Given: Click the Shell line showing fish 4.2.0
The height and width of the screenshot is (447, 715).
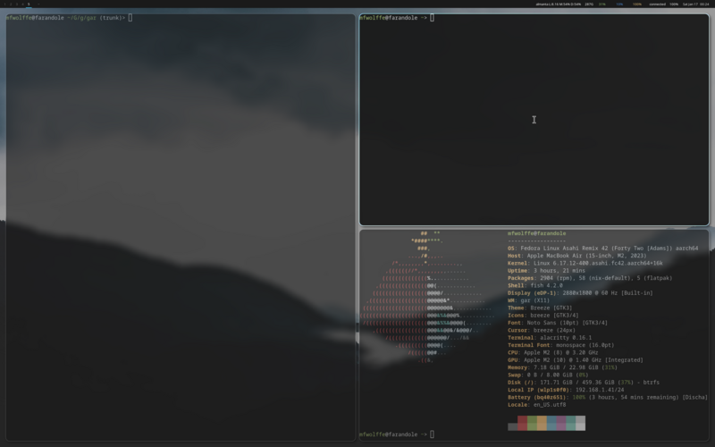Looking at the screenshot, I should click(534, 285).
